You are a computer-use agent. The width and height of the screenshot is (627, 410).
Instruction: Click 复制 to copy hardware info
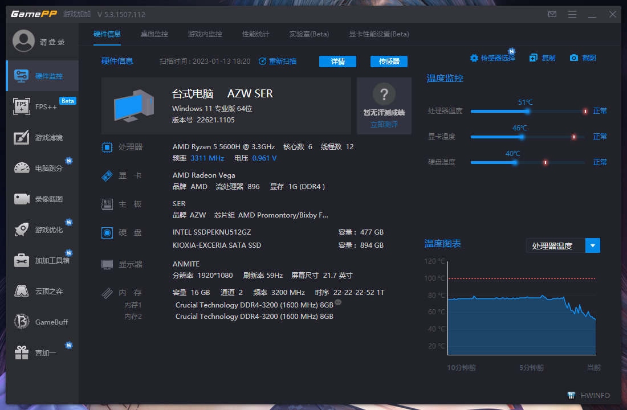[x=542, y=58]
